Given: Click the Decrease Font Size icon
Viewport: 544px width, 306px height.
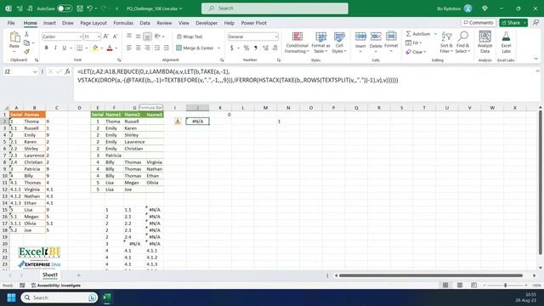Looking at the screenshot, I should click(116, 37).
